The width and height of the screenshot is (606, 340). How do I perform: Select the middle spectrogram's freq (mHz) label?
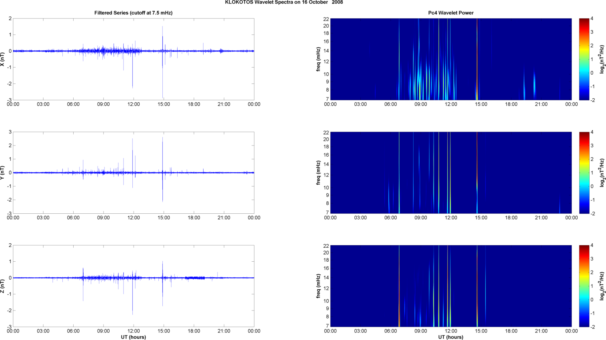tap(318, 173)
